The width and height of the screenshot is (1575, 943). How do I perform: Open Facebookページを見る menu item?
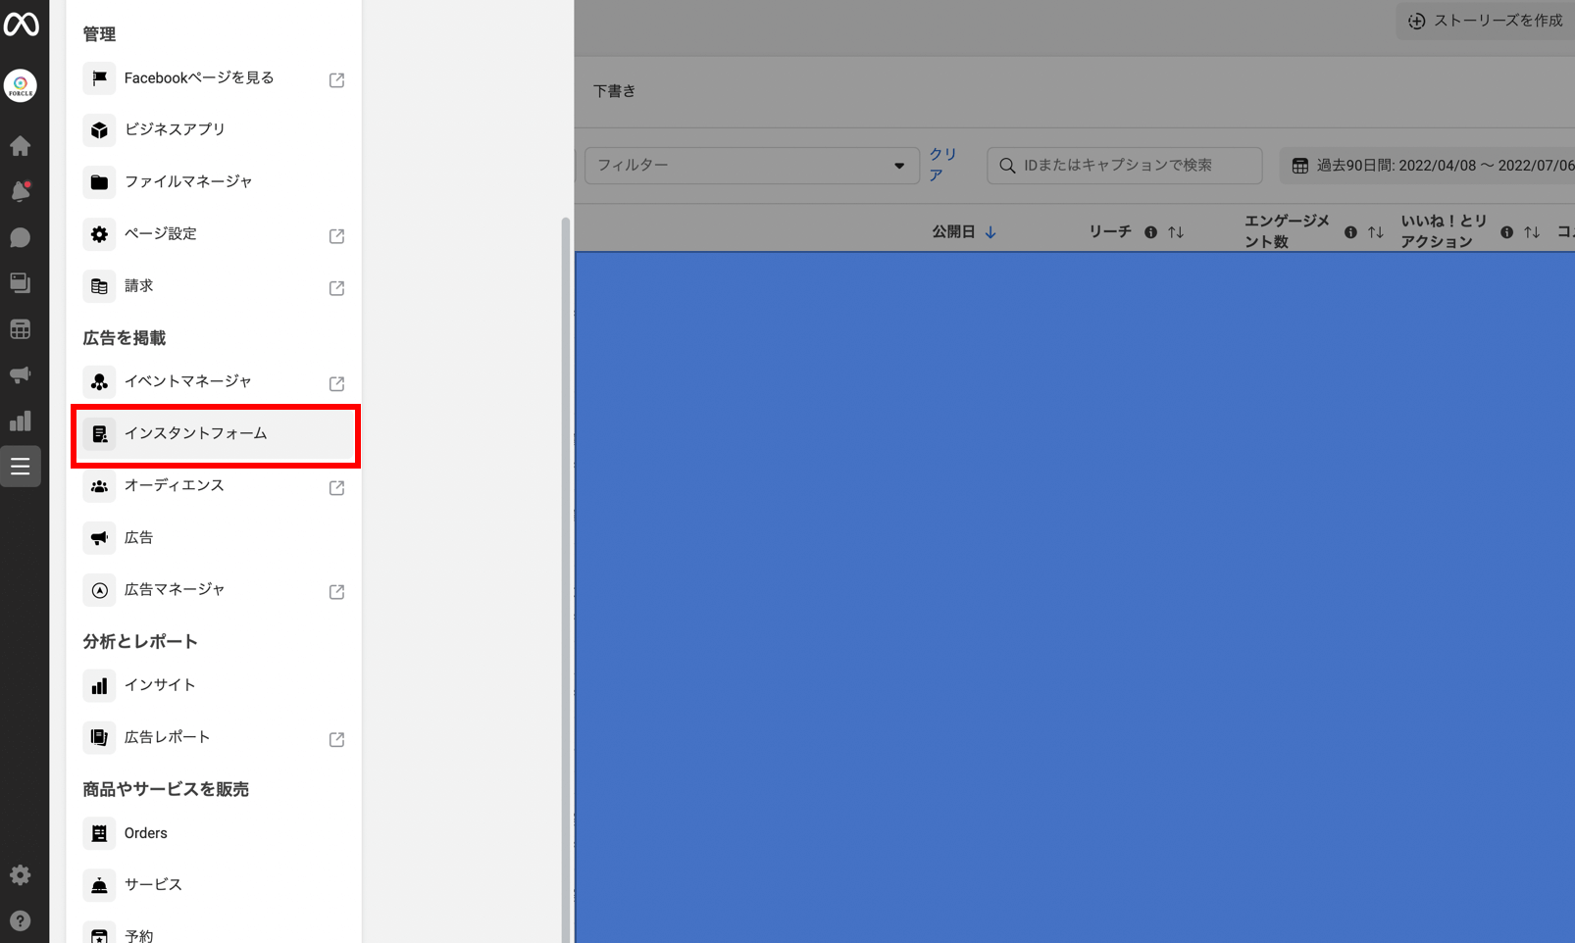pyautogui.click(x=216, y=78)
